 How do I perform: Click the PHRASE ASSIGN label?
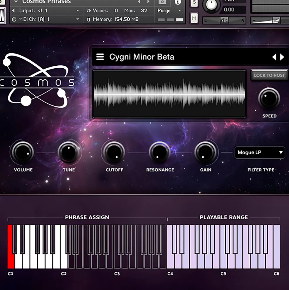(87, 217)
